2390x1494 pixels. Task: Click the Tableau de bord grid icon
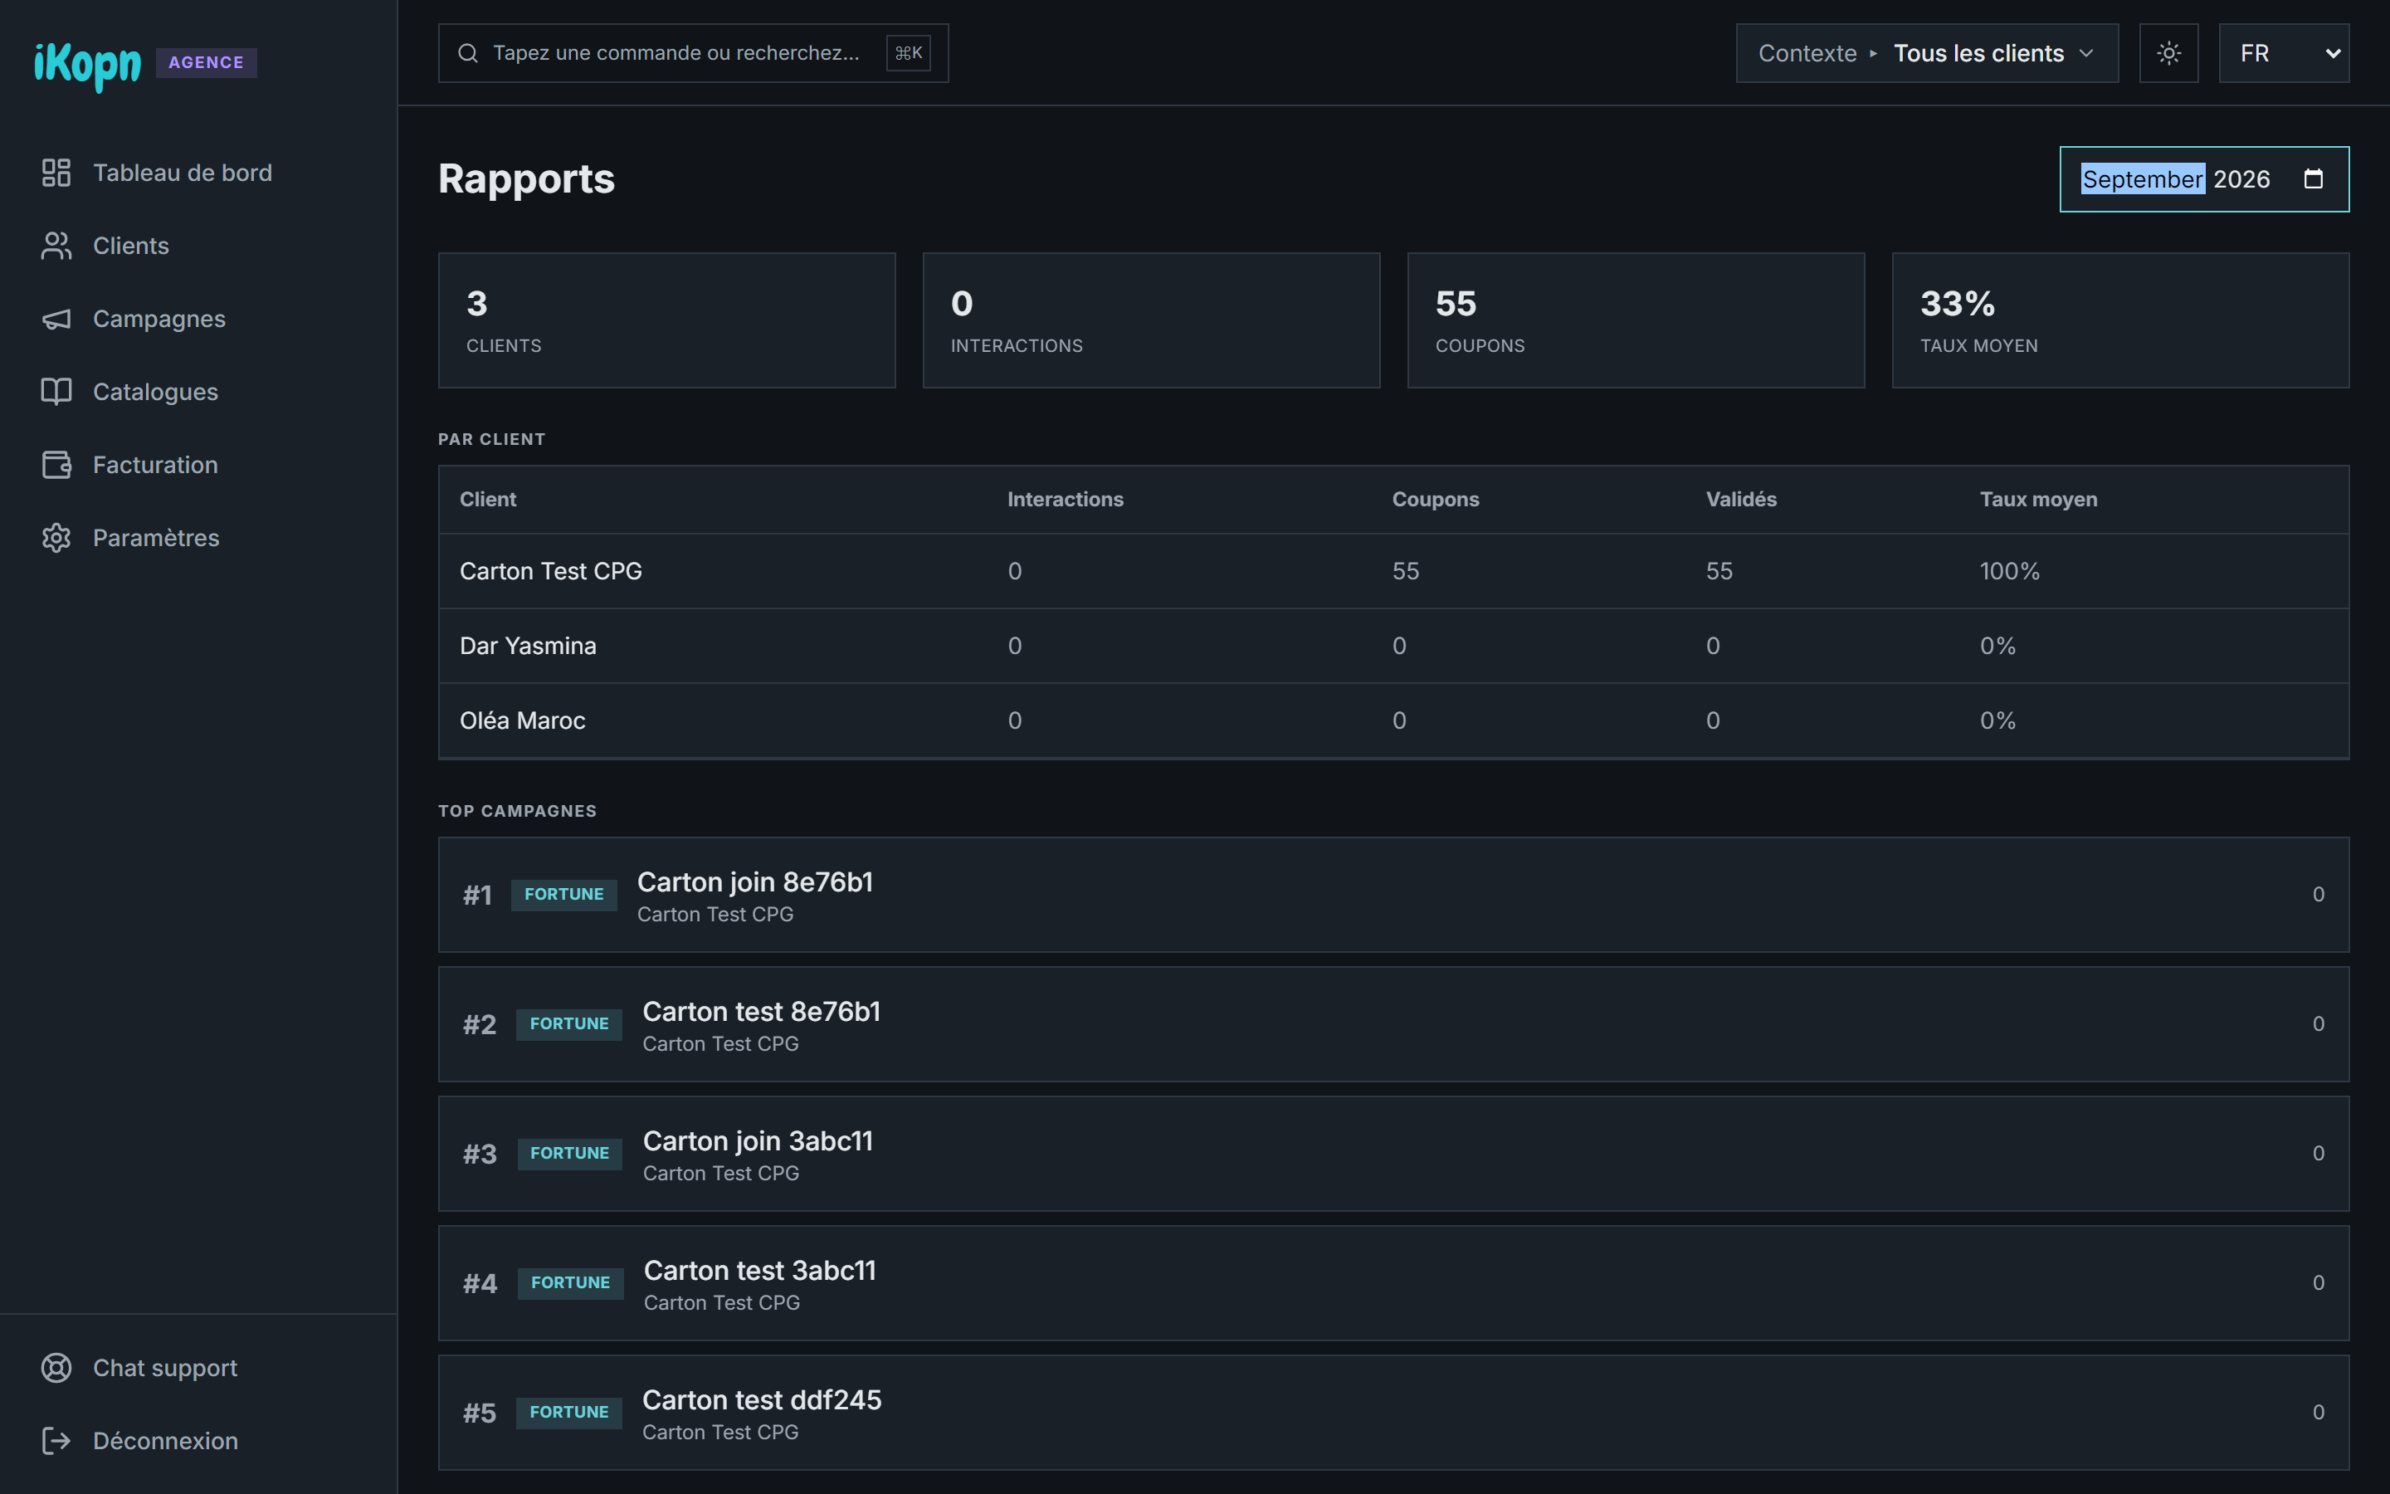pos(56,173)
